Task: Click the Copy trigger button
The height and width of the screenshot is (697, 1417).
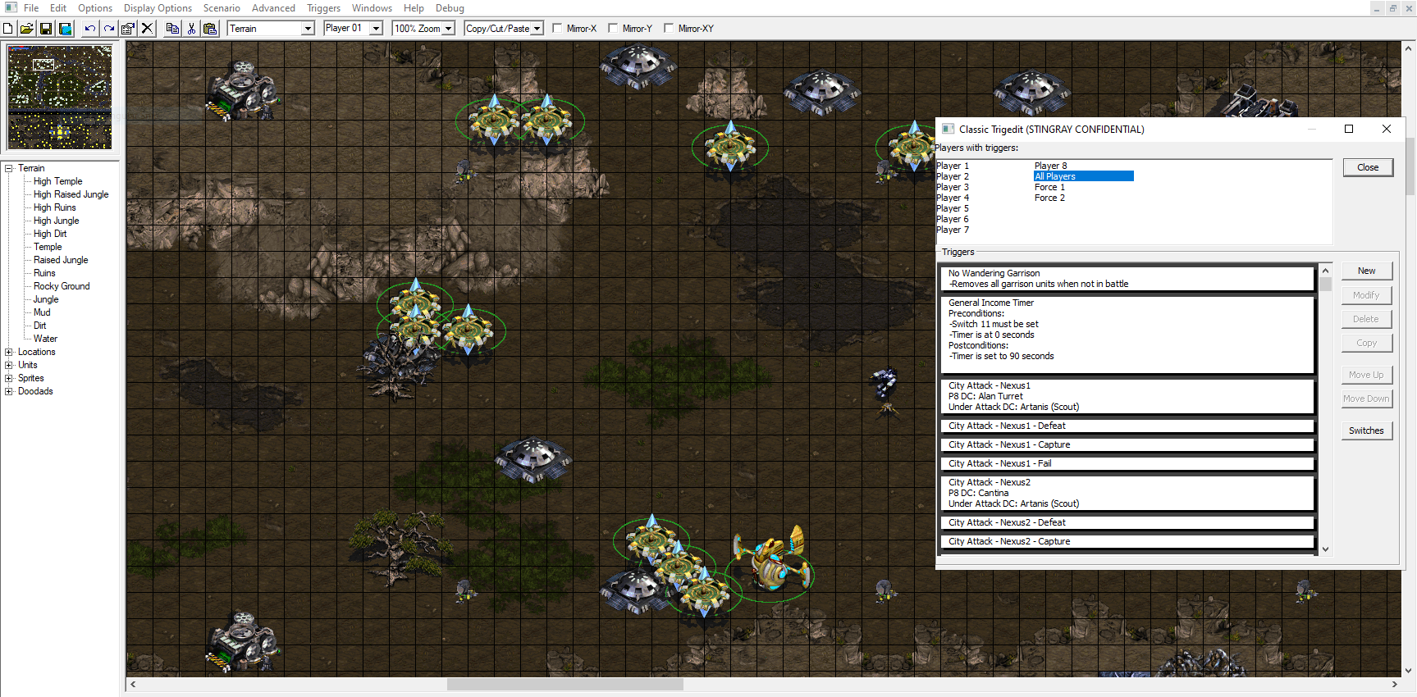Action: click(x=1366, y=343)
